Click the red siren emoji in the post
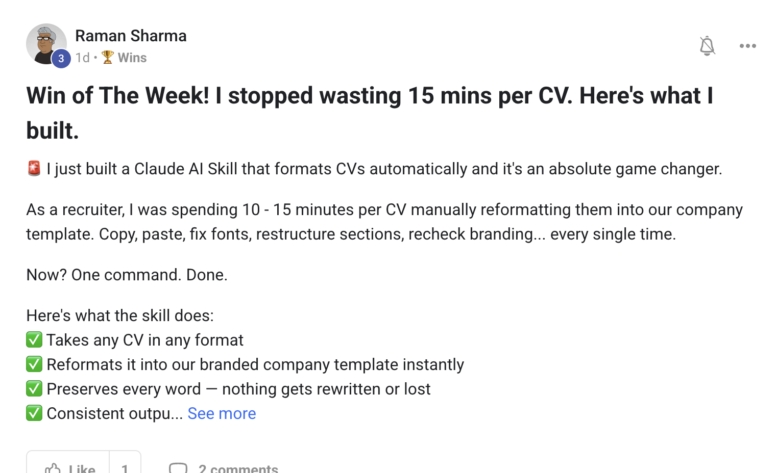The height and width of the screenshot is (473, 776). (x=34, y=168)
